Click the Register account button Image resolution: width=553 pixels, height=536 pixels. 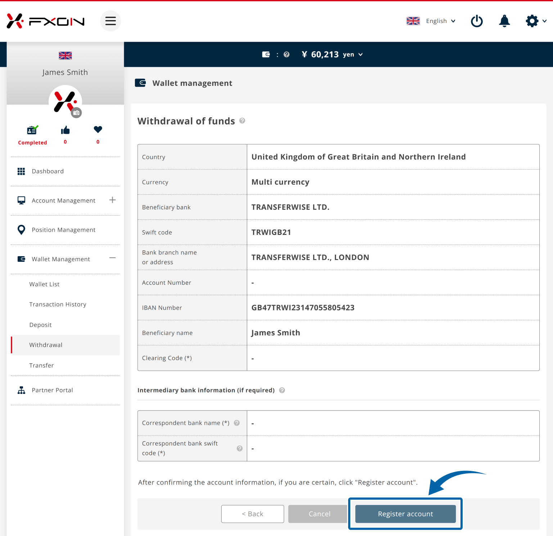click(x=405, y=514)
